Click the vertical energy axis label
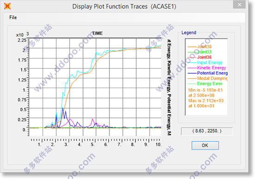 pos(169,87)
